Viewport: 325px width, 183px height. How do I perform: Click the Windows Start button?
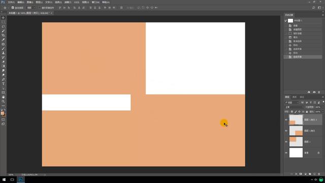pyautogui.click(x=4, y=179)
